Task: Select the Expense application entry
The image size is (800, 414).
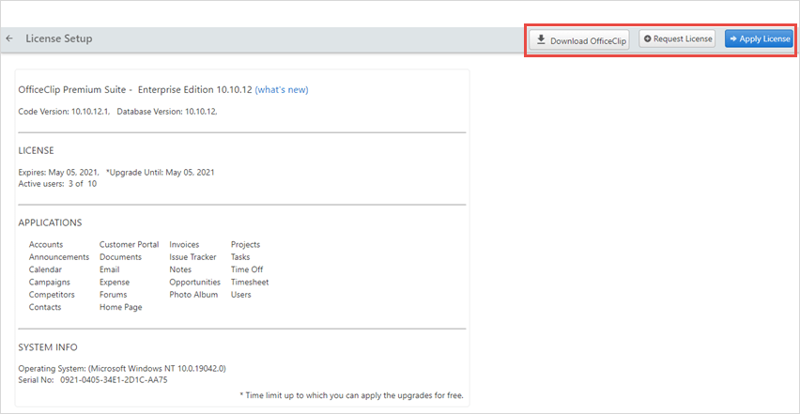Action: pos(115,282)
